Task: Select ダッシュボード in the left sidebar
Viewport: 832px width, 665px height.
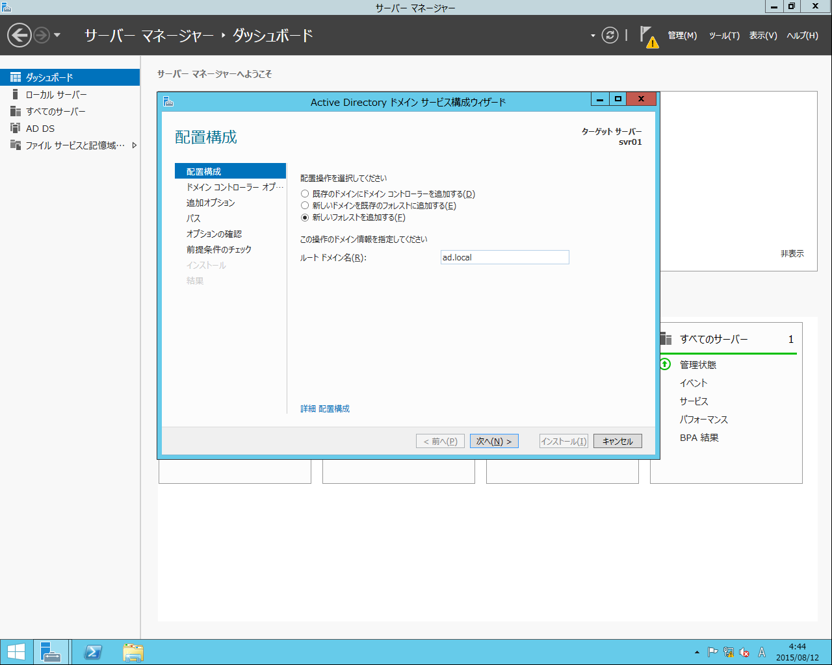Action: click(x=70, y=77)
